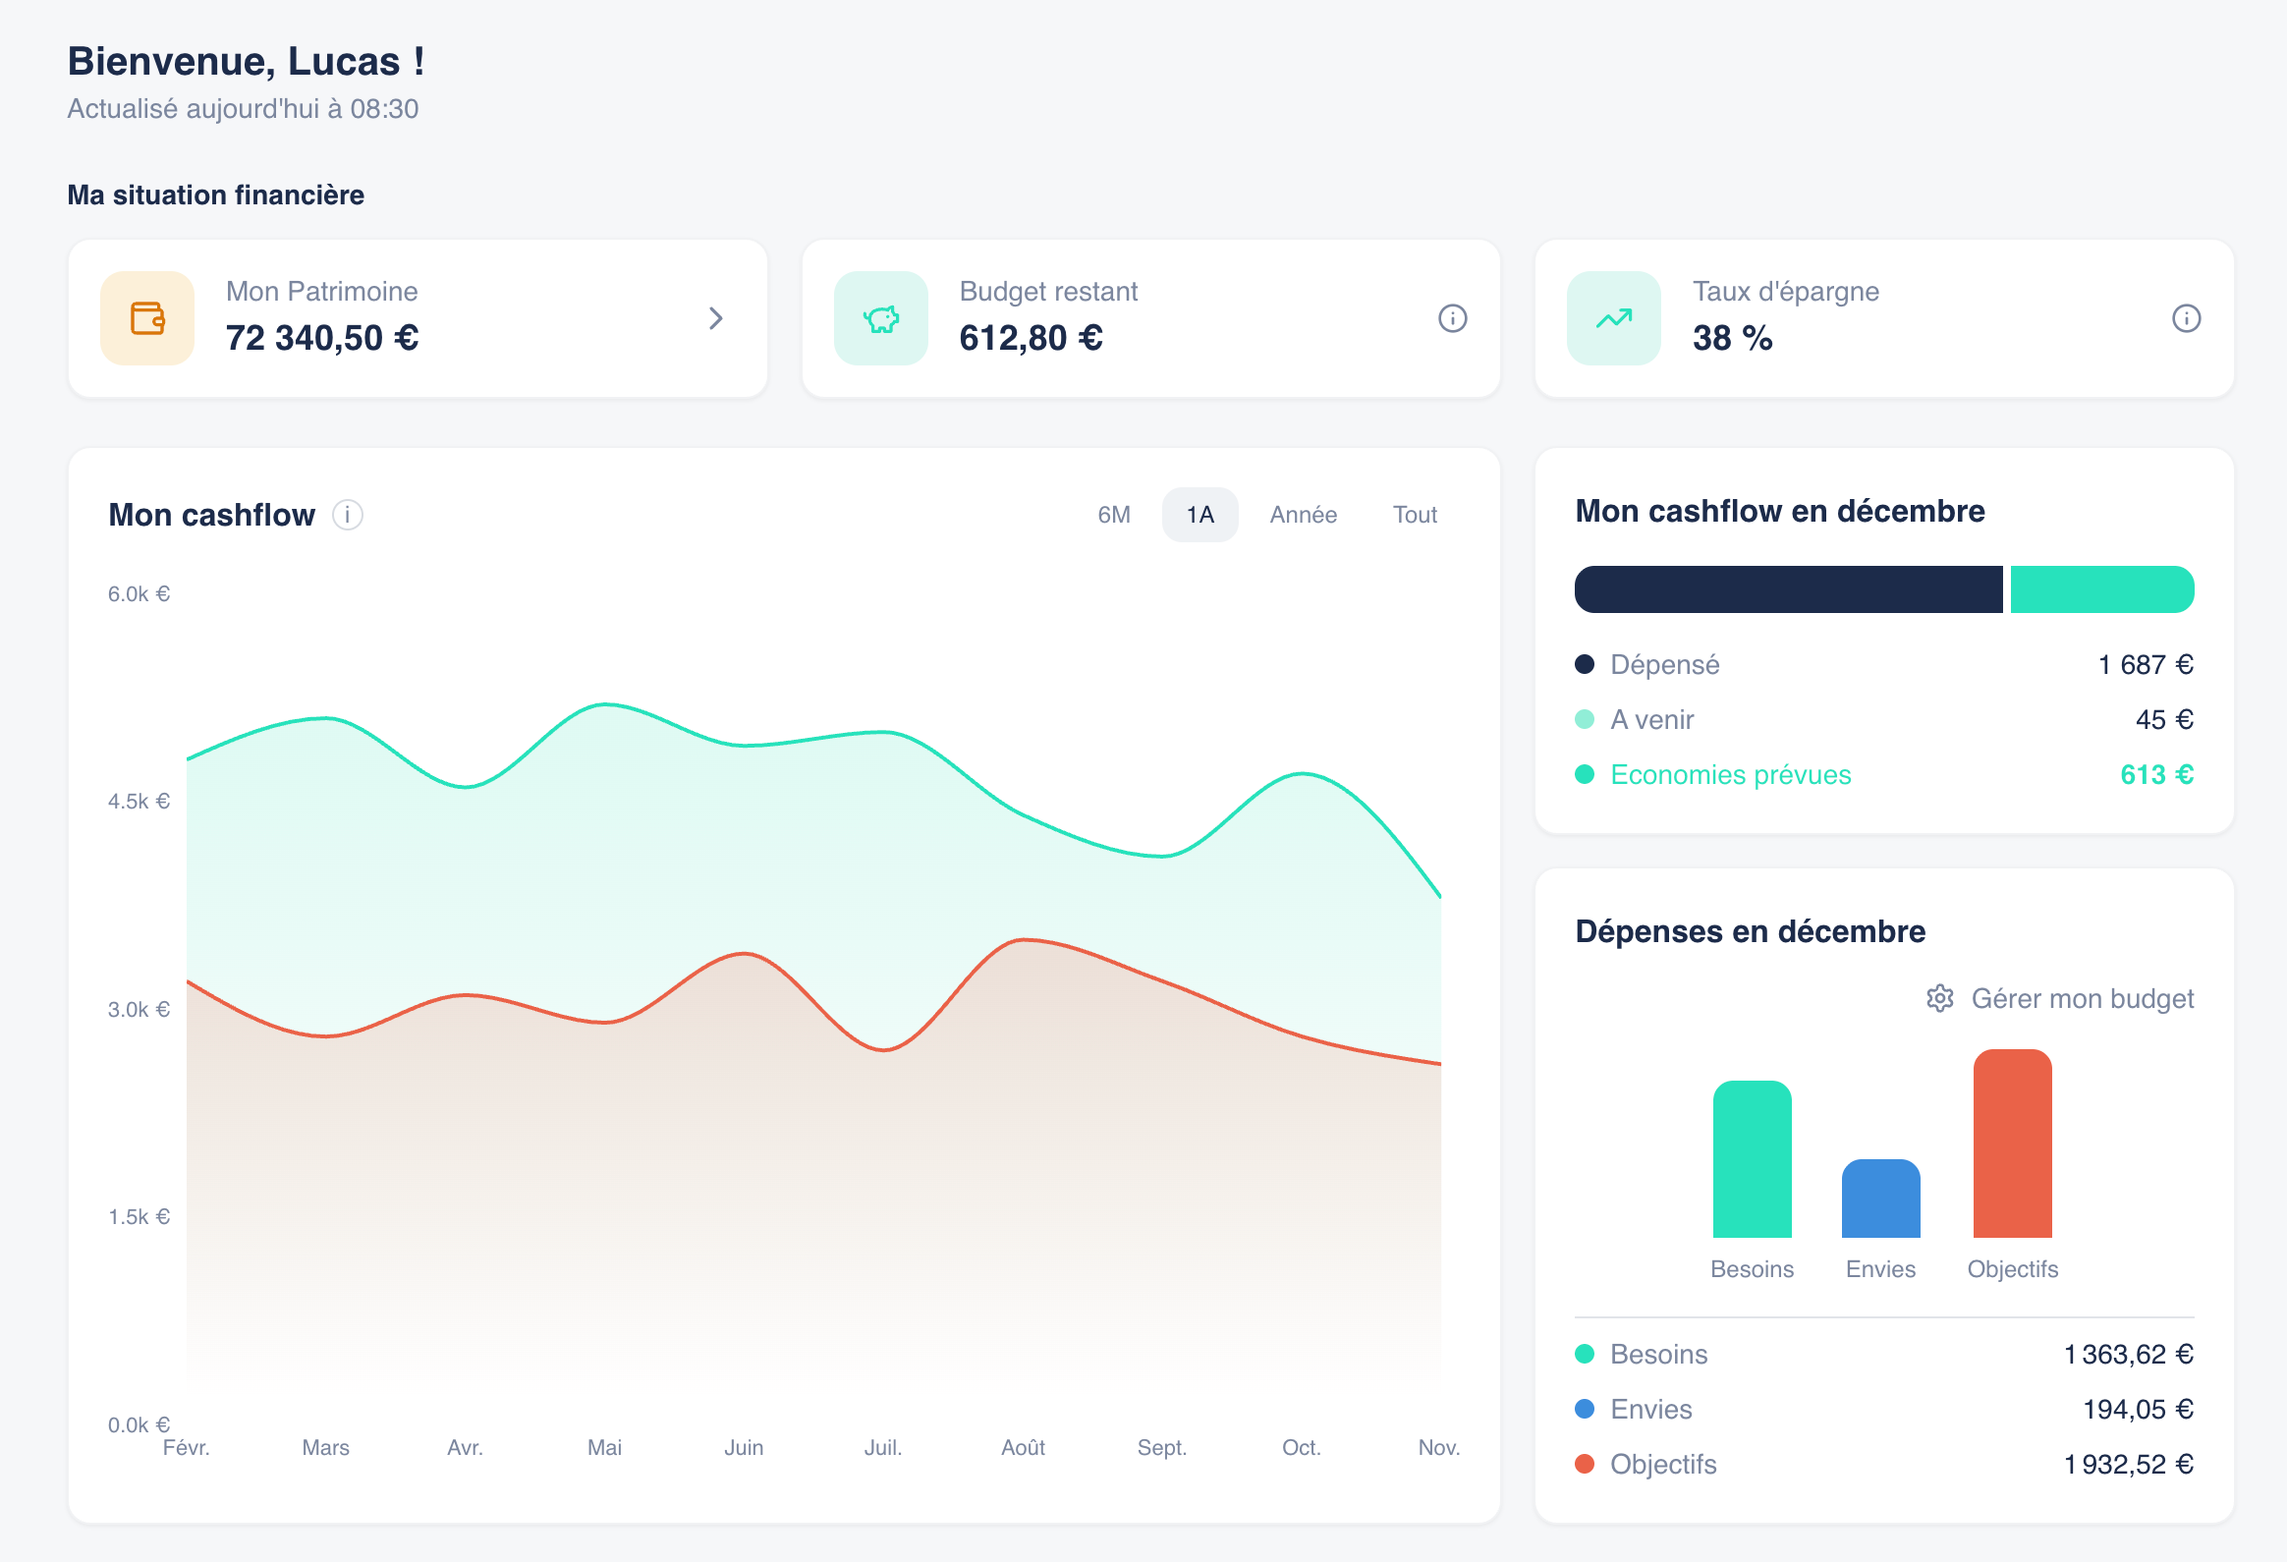Open the Budget restant info tooltip
The image size is (2287, 1562).
point(1454,317)
